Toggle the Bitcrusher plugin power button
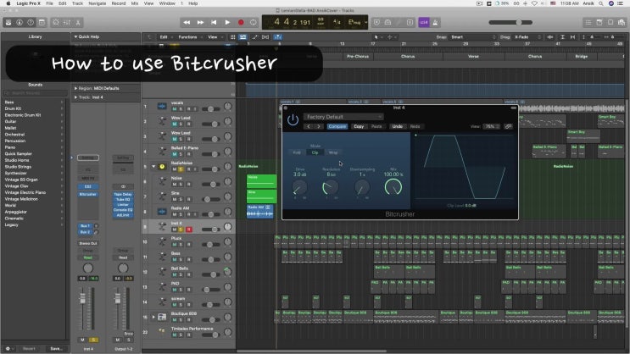The width and height of the screenshot is (630, 354). pyautogui.click(x=293, y=119)
